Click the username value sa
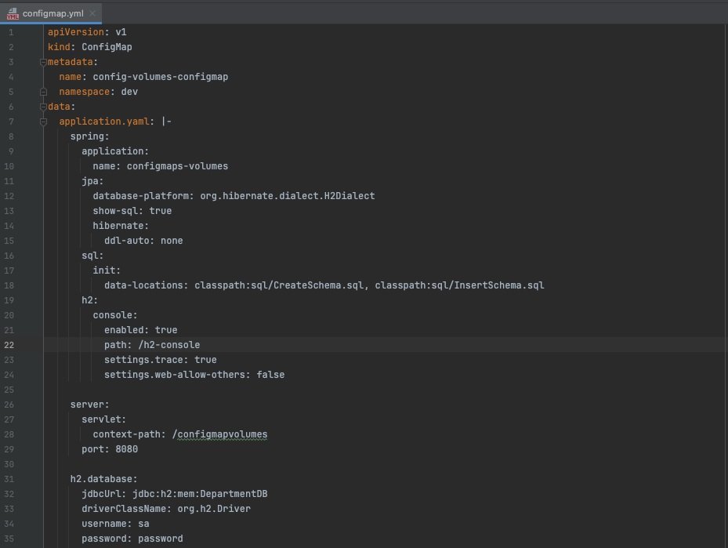 click(143, 524)
